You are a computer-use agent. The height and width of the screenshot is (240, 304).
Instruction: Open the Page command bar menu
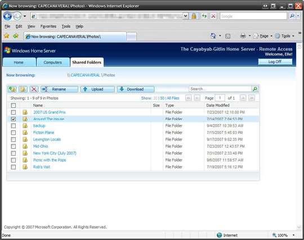coord(263,36)
